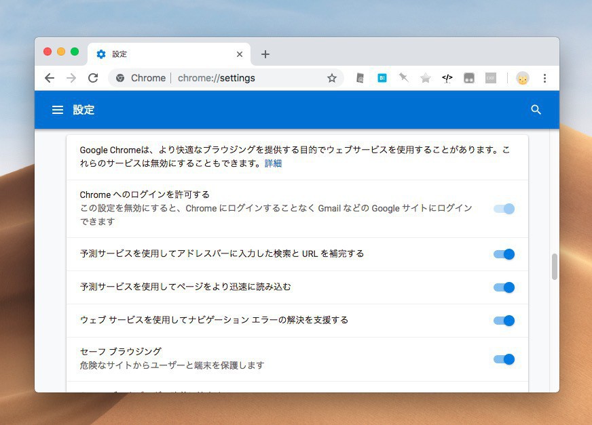Open the 詳細 link
Image resolution: width=592 pixels, height=425 pixels.
273,163
